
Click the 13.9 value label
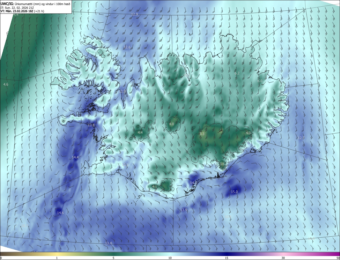pyautogui.click(x=184, y=210)
